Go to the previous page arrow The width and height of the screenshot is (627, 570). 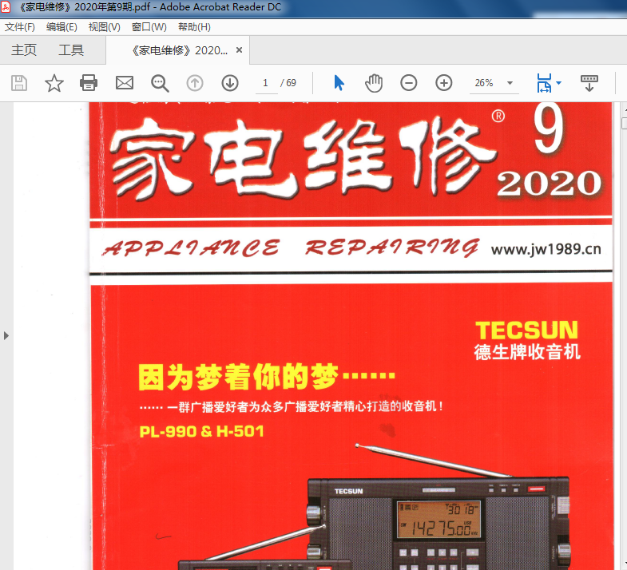tap(195, 83)
